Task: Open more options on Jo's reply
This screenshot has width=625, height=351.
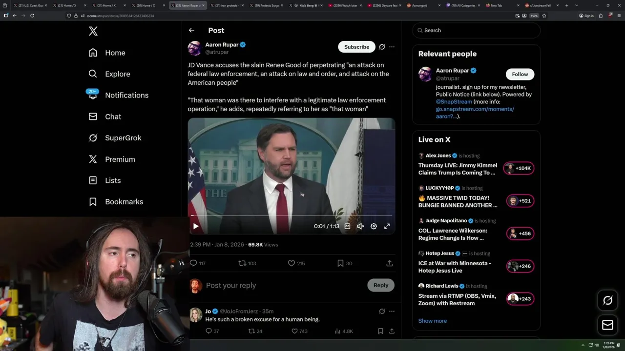Action: click(392, 311)
